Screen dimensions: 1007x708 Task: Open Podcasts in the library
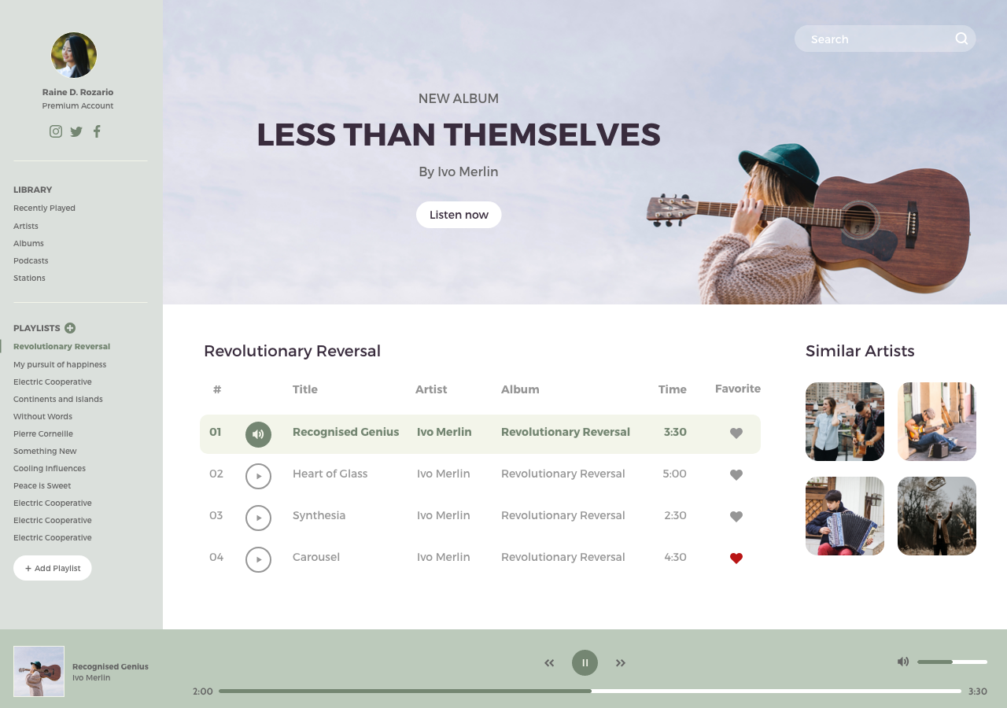pyautogui.click(x=31, y=260)
